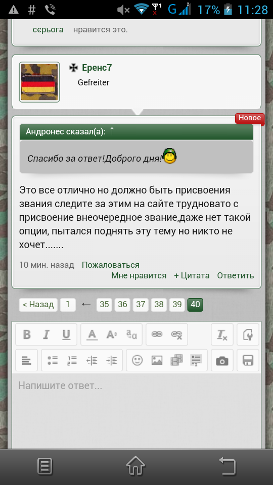Go to page 39
This screenshot has height=485, width=273.
click(x=177, y=305)
